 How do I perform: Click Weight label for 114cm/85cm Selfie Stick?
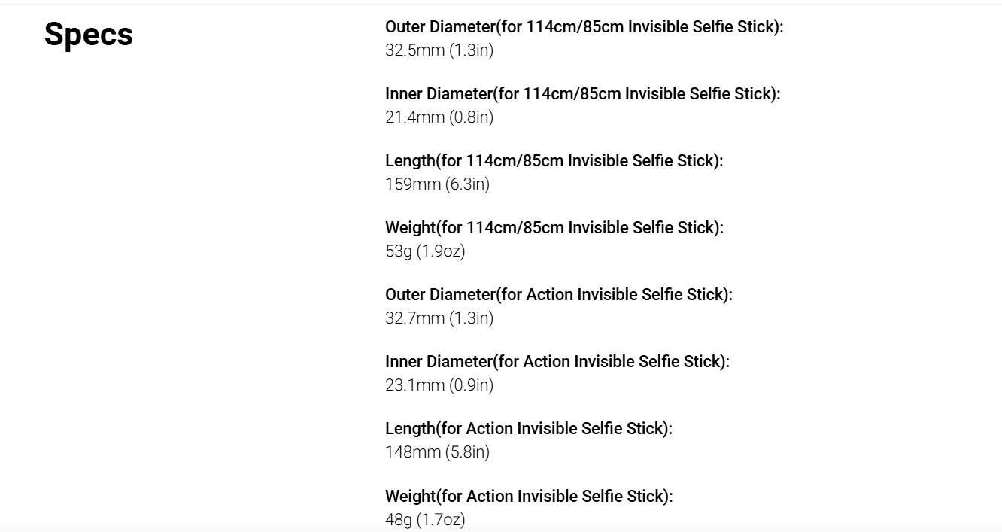[554, 228]
